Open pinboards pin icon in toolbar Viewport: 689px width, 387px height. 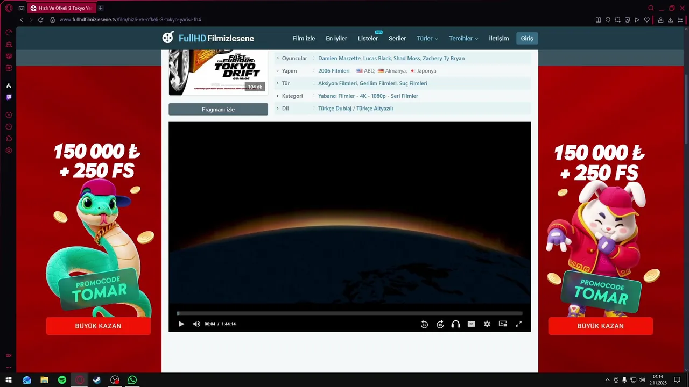[608, 20]
